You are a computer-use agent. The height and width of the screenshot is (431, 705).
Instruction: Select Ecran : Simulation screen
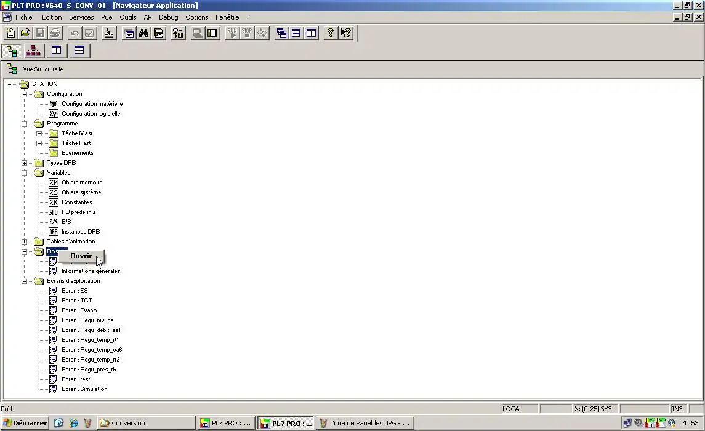point(84,390)
